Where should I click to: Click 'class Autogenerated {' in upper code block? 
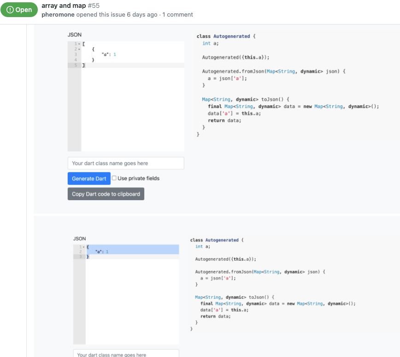(226, 36)
